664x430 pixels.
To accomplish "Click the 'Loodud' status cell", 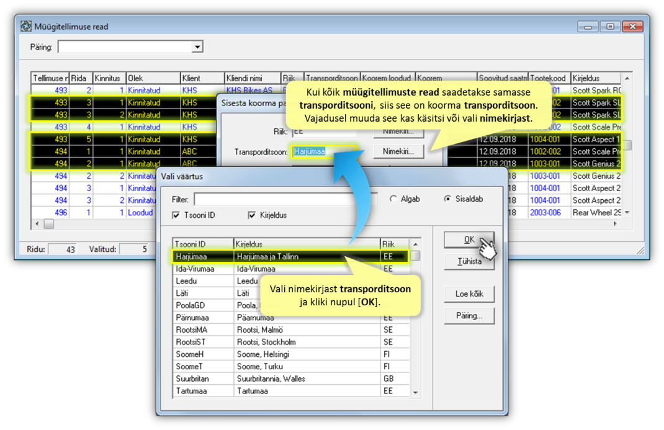I will coord(141,212).
